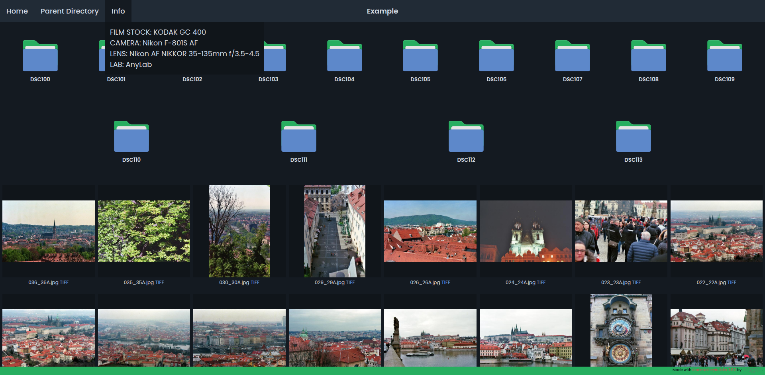Image resolution: width=765 pixels, height=375 pixels.
Task: Click the TIFF link beside 022_22A.jpg
Action: (732, 283)
